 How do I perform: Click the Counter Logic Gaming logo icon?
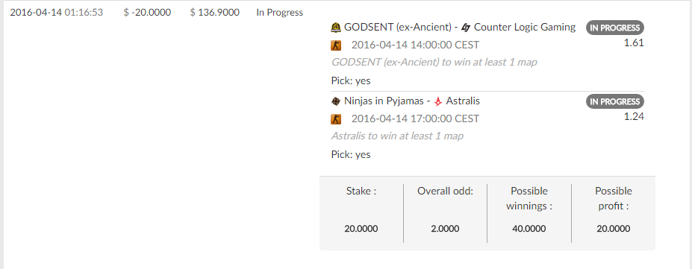tap(466, 28)
